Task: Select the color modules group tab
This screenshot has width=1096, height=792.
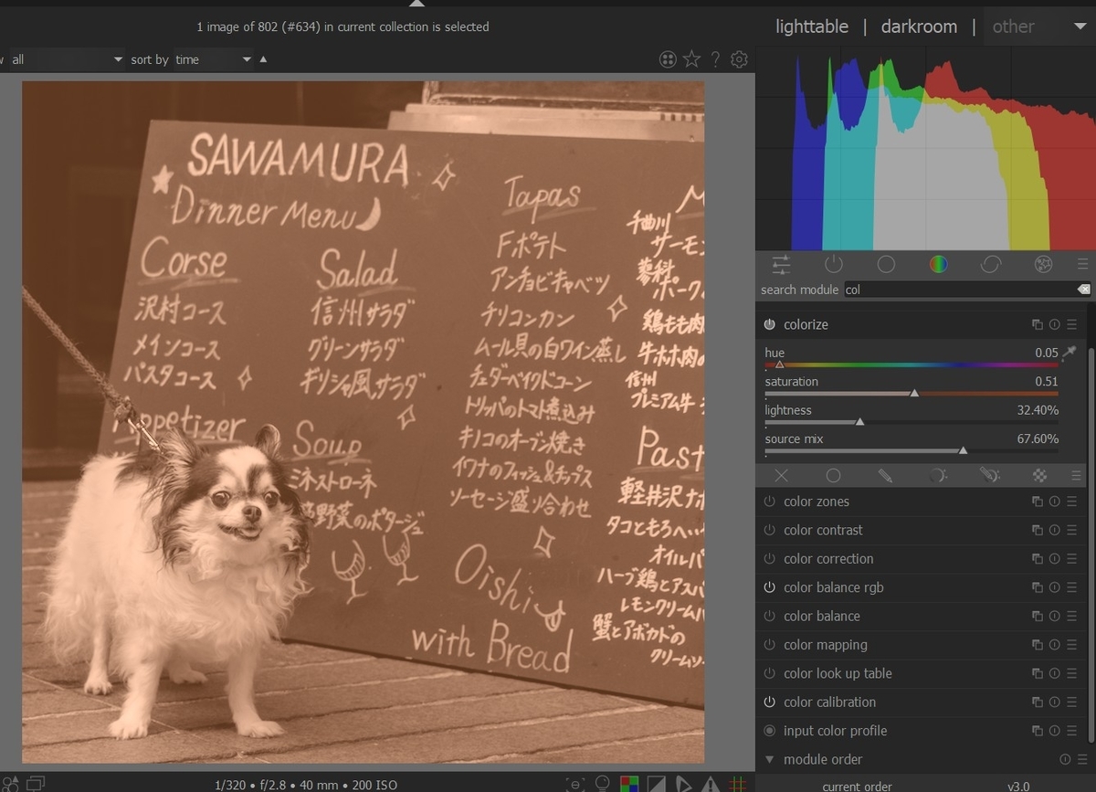Action: pos(938,265)
